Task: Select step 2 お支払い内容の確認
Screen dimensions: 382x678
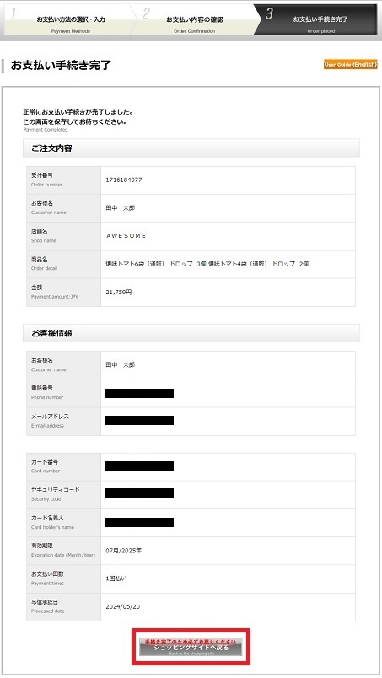Action: pos(194,20)
